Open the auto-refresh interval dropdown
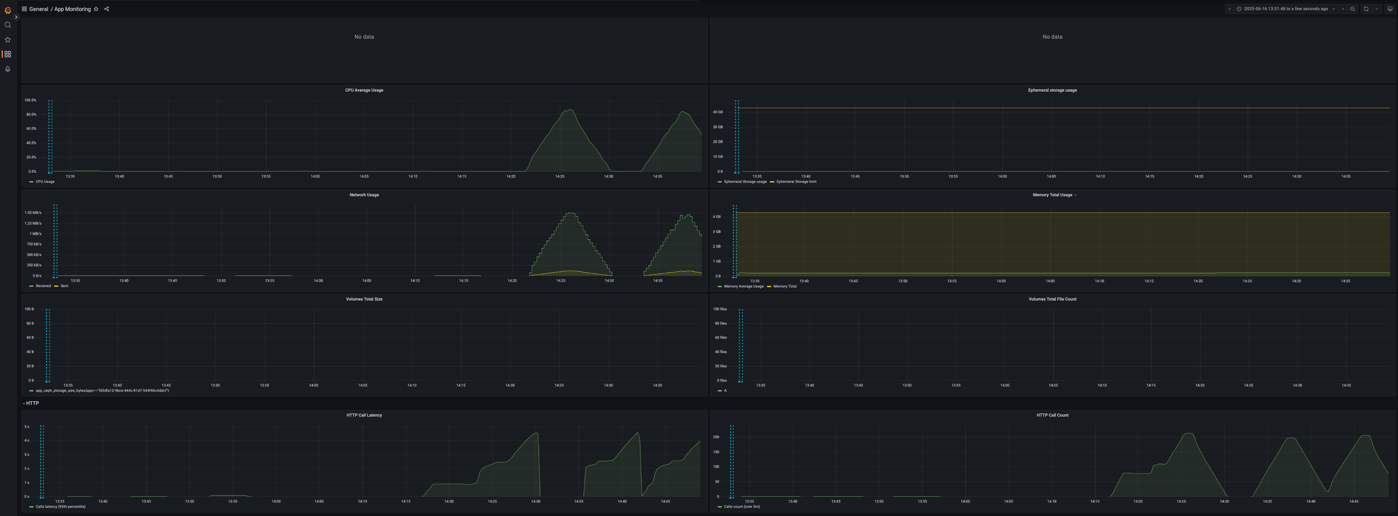Screen dimensions: 1398x516 (x=1376, y=9)
